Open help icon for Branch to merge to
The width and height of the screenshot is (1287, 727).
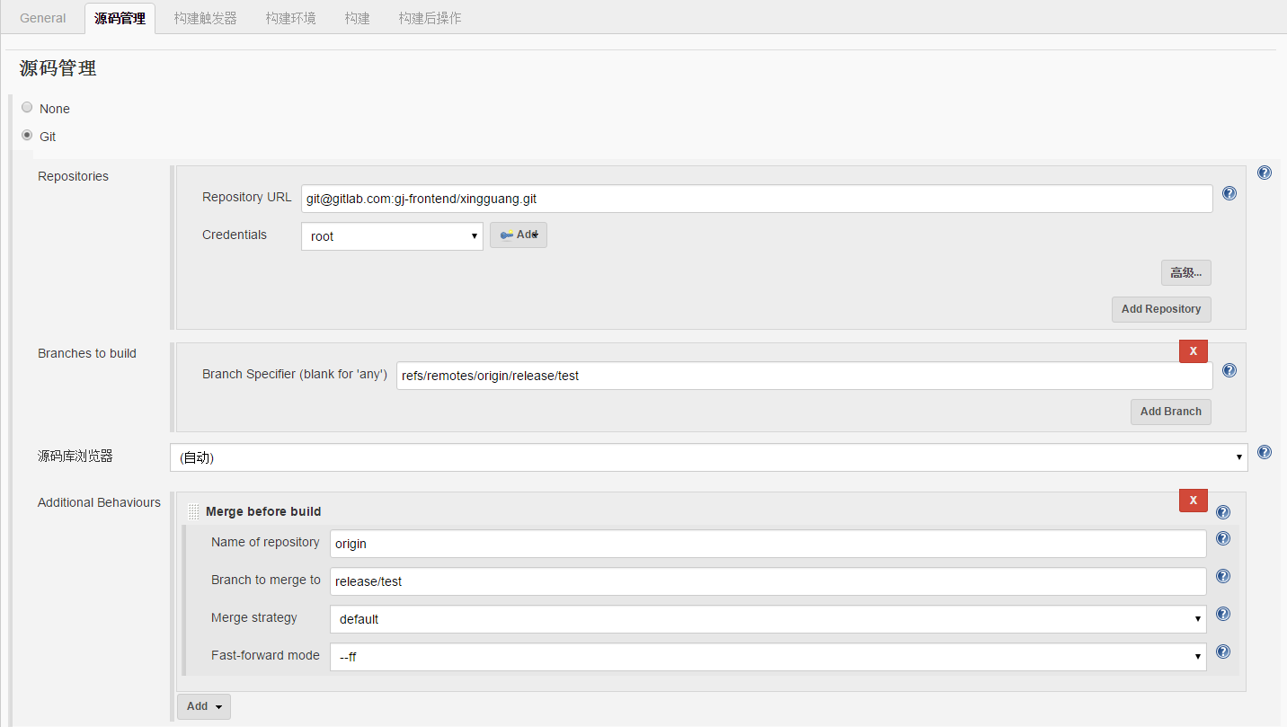click(1222, 576)
